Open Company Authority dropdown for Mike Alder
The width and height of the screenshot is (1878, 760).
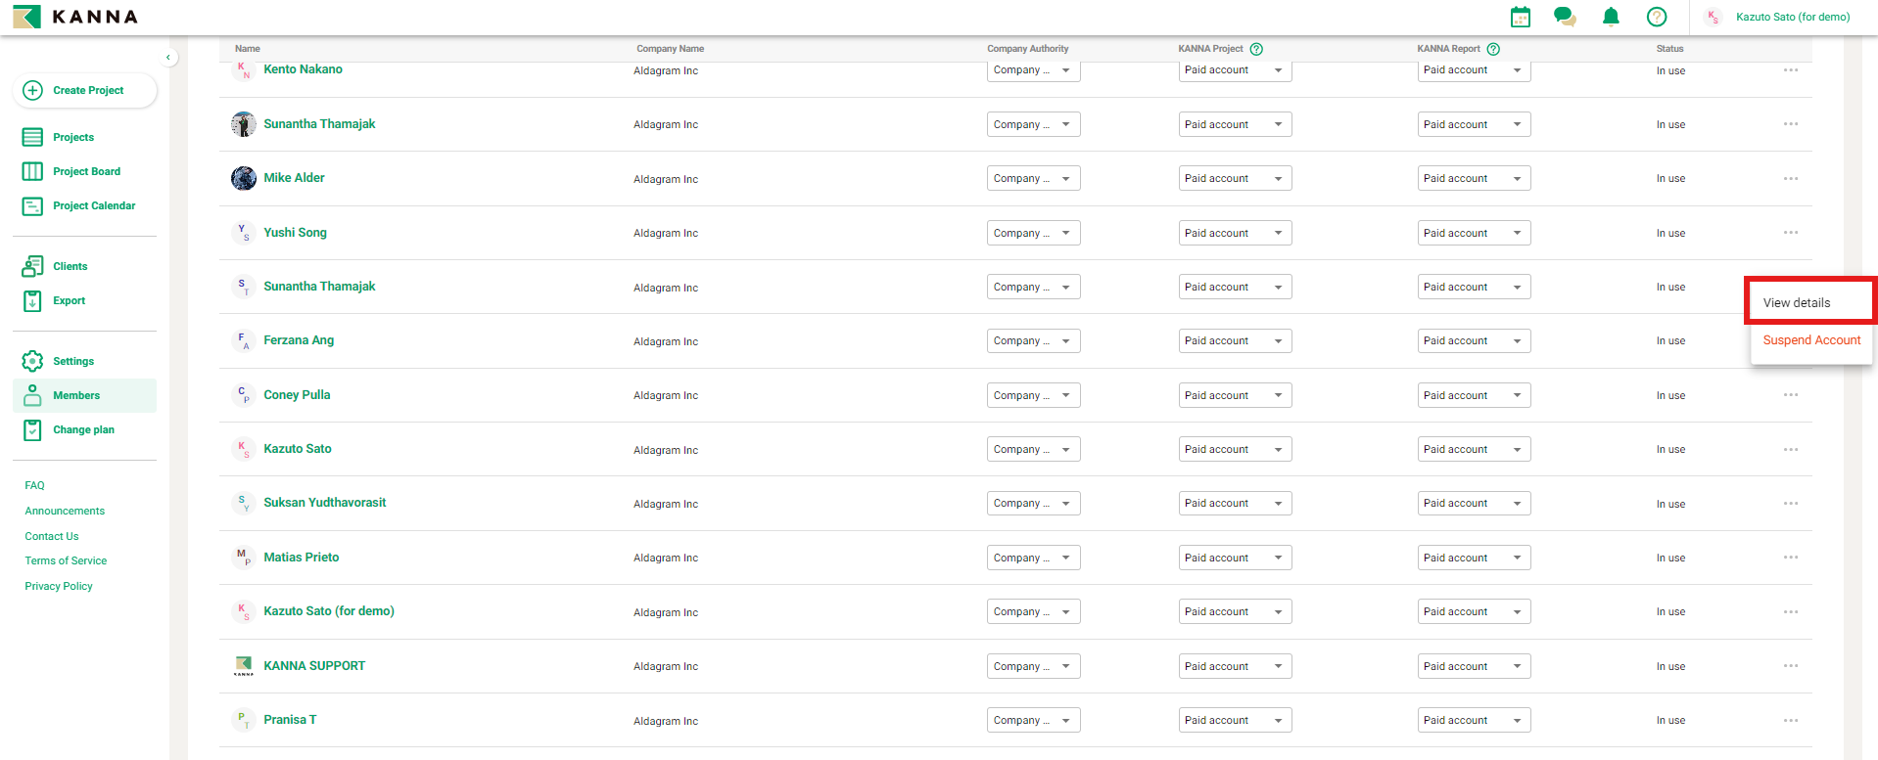coord(1033,179)
